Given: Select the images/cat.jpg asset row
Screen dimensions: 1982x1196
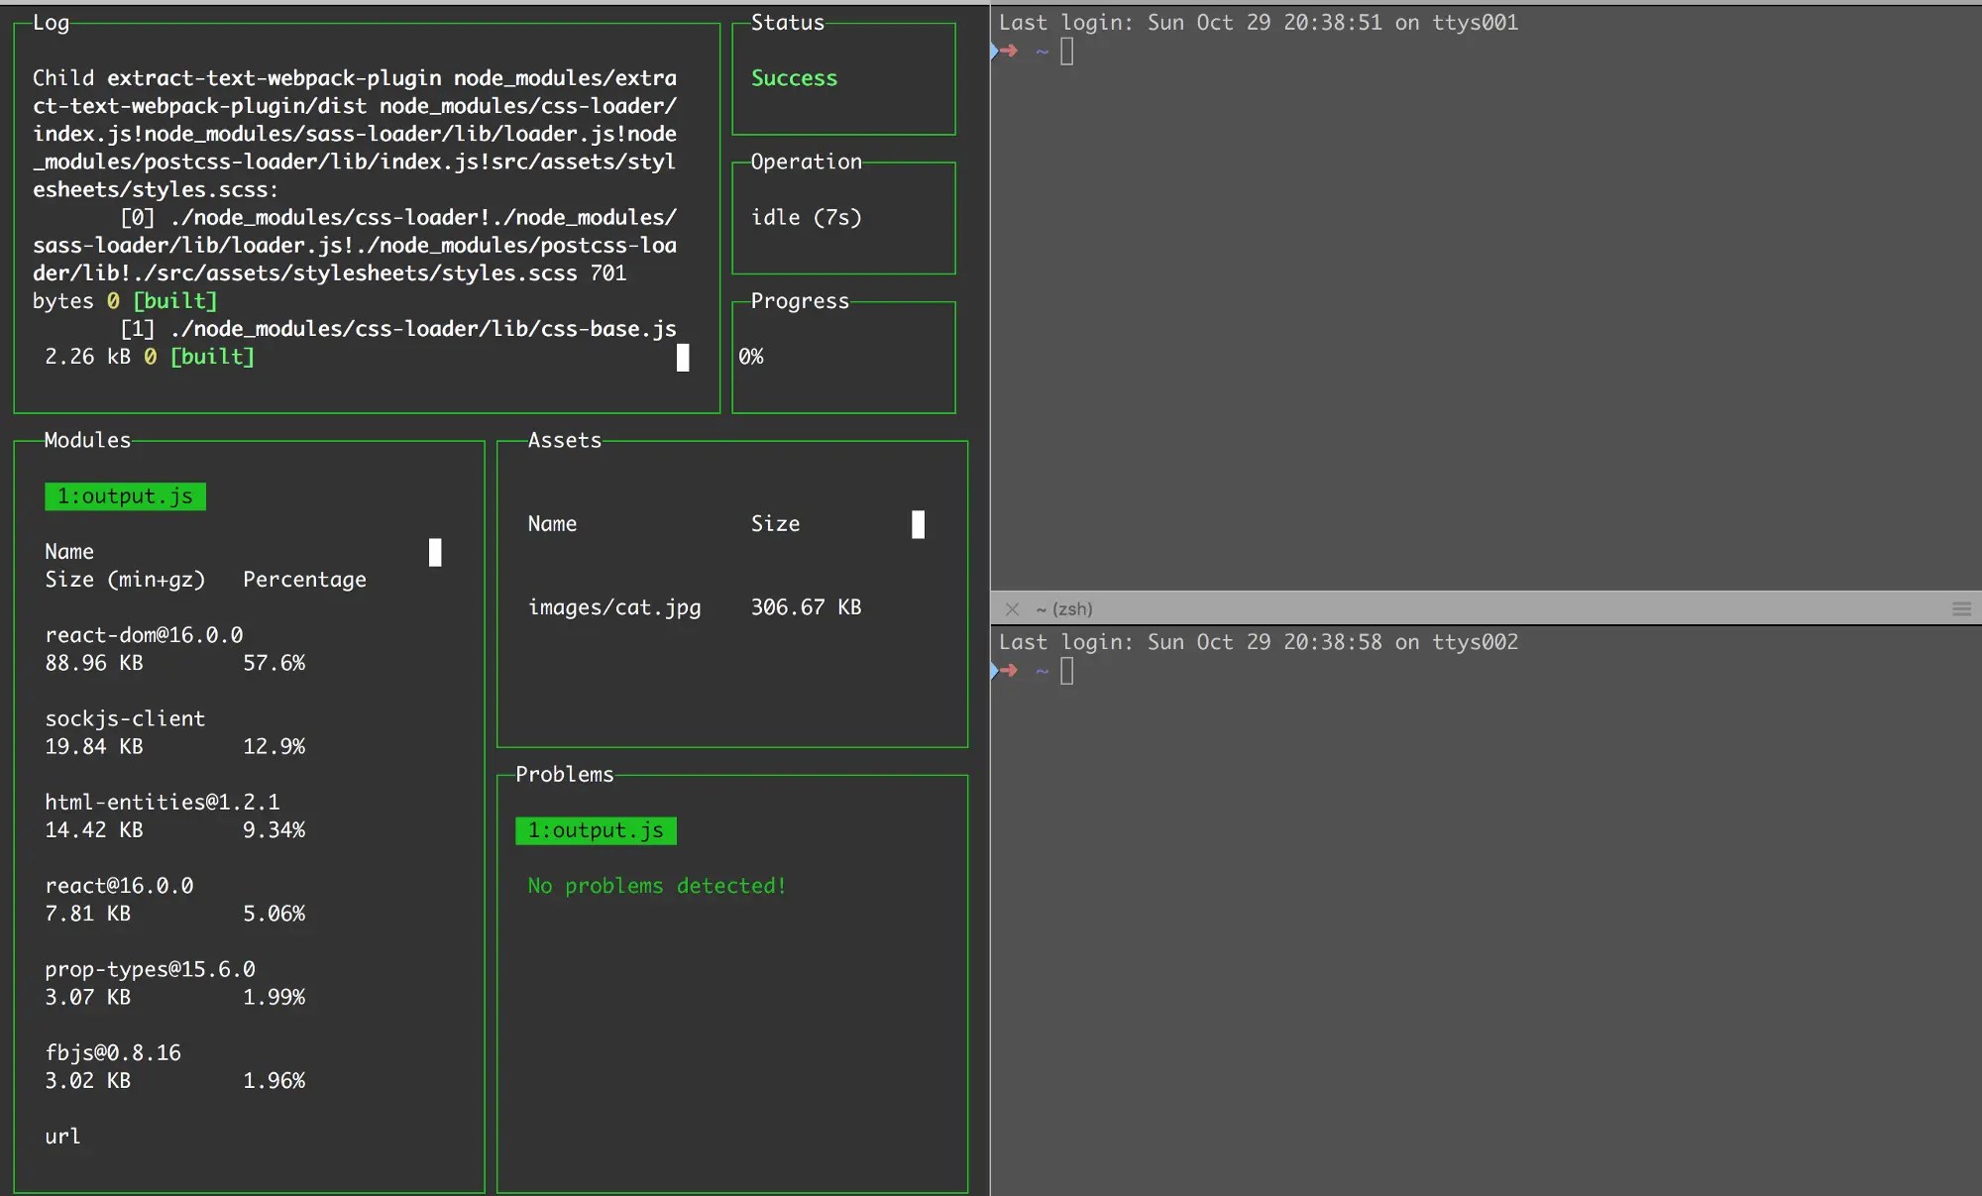Looking at the screenshot, I should tap(613, 607).
